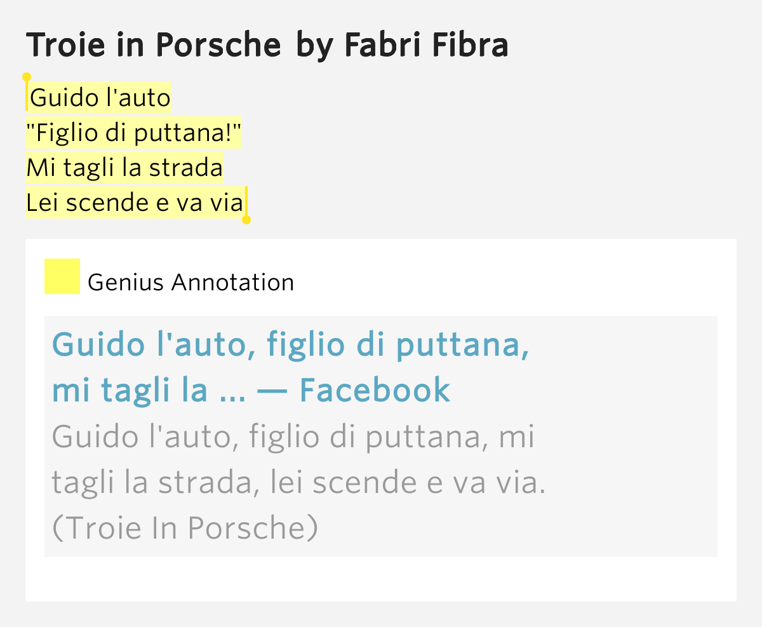The width and height of the screenshot is (762, 627).
Task: Open the artist name Fabri Fibra
Action: coord(426,45)
